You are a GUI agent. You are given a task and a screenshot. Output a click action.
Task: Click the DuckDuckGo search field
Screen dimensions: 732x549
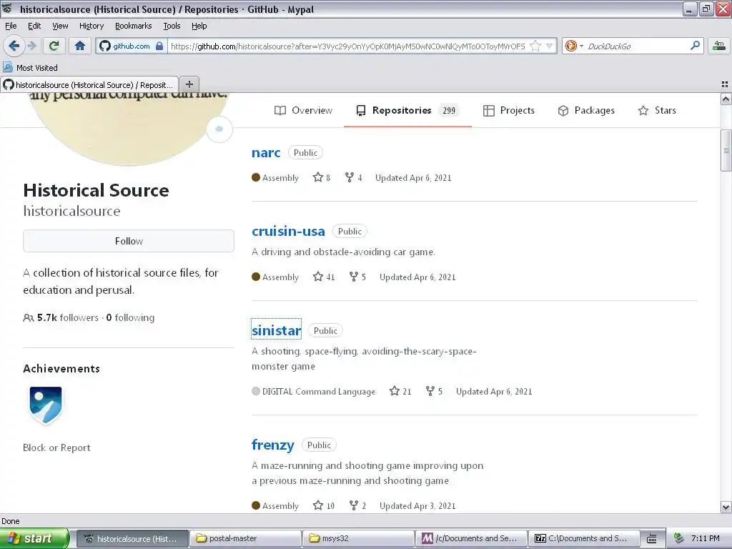636,46
